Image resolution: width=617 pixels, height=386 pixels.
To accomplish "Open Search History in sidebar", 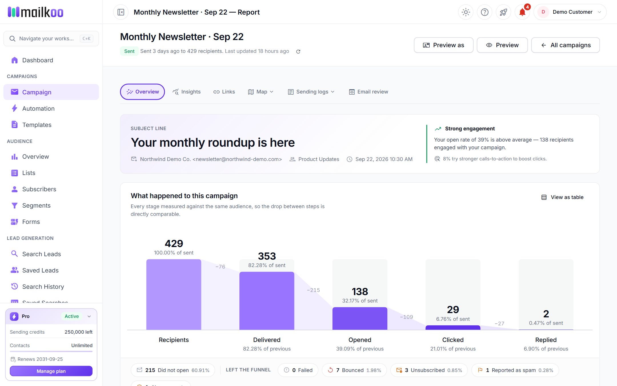I will 51,287.
